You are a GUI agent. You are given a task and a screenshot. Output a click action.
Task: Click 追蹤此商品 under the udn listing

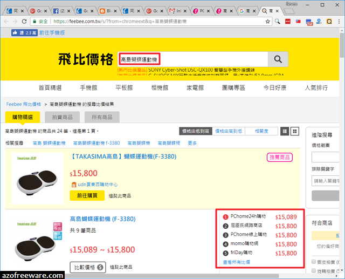tap(120, 196)
